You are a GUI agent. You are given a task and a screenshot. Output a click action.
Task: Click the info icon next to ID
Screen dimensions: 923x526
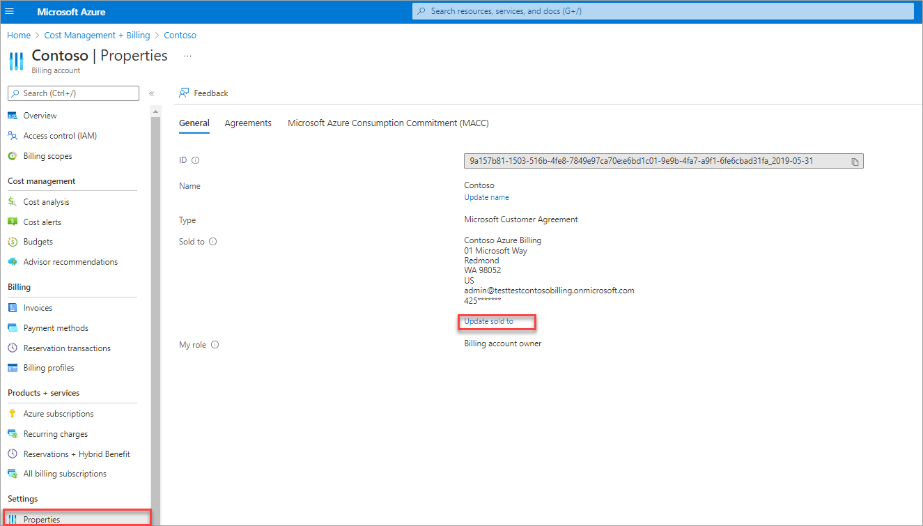pos(196,160)
